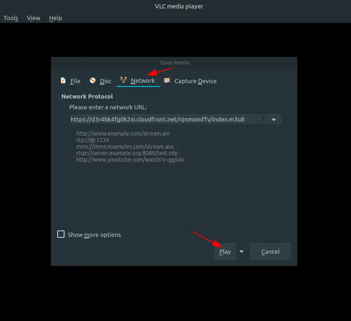Switch to the Disc tab

point(101,81)
